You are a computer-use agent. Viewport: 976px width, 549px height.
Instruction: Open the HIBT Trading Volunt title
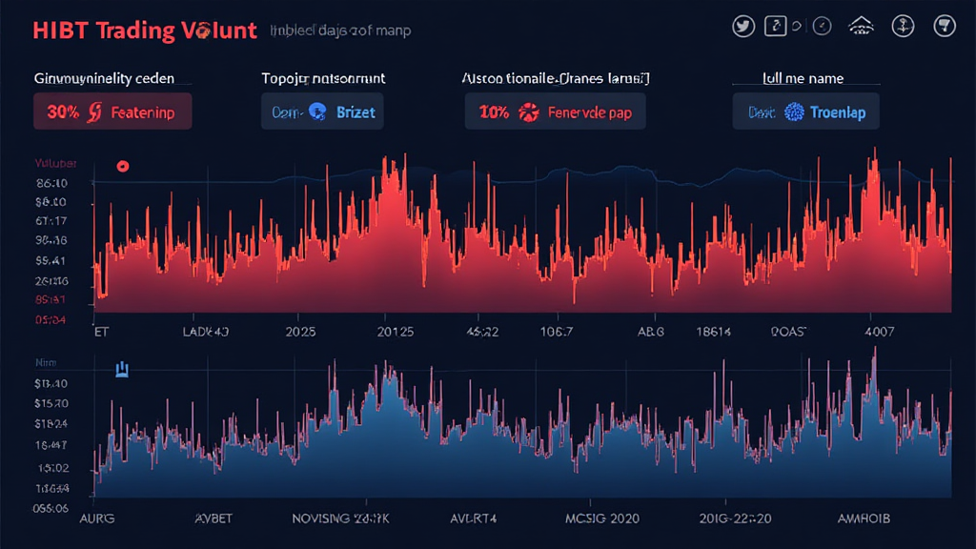coord(145,30)
